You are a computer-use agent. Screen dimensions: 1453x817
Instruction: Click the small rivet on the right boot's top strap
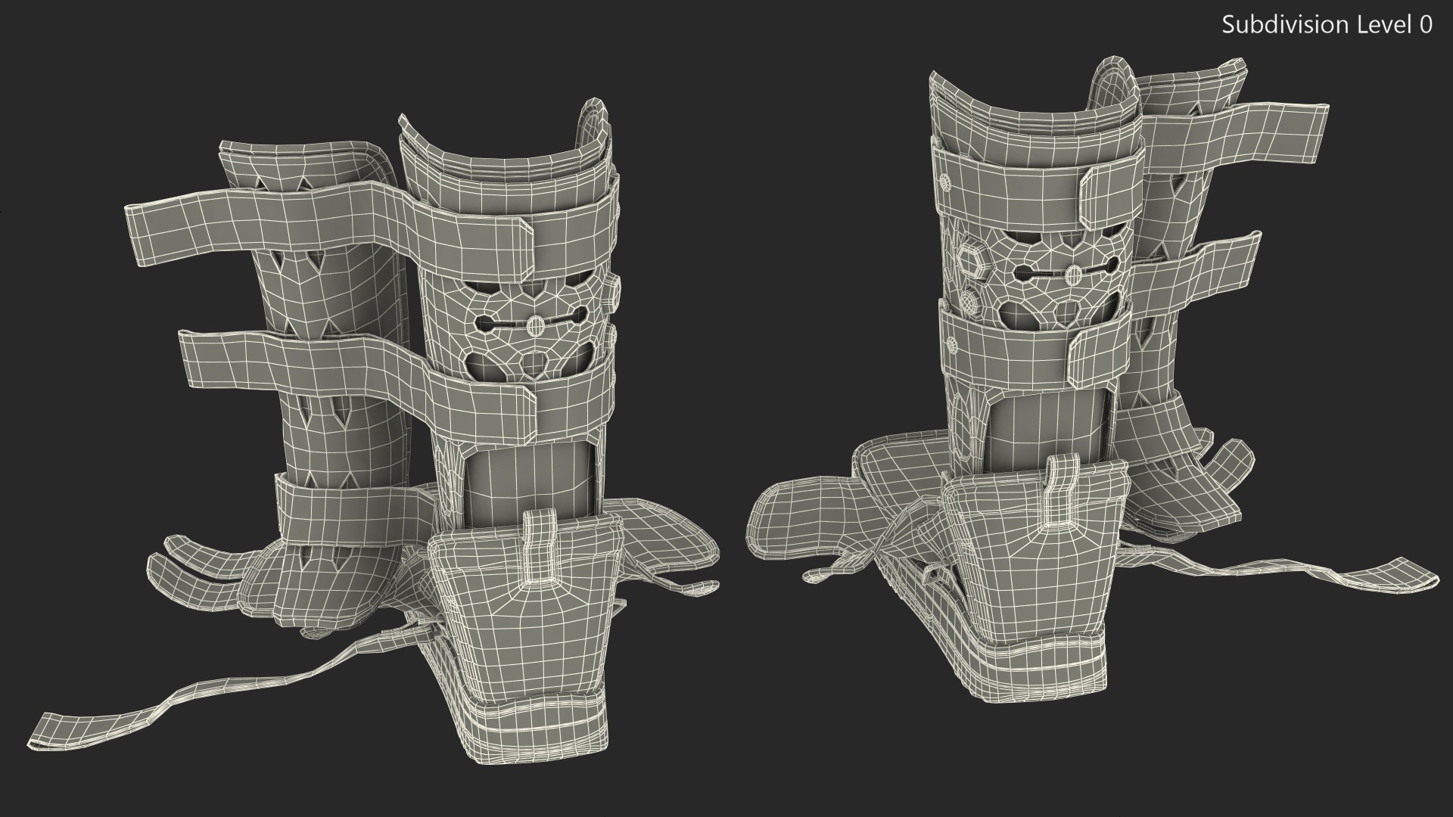(944, 182)
